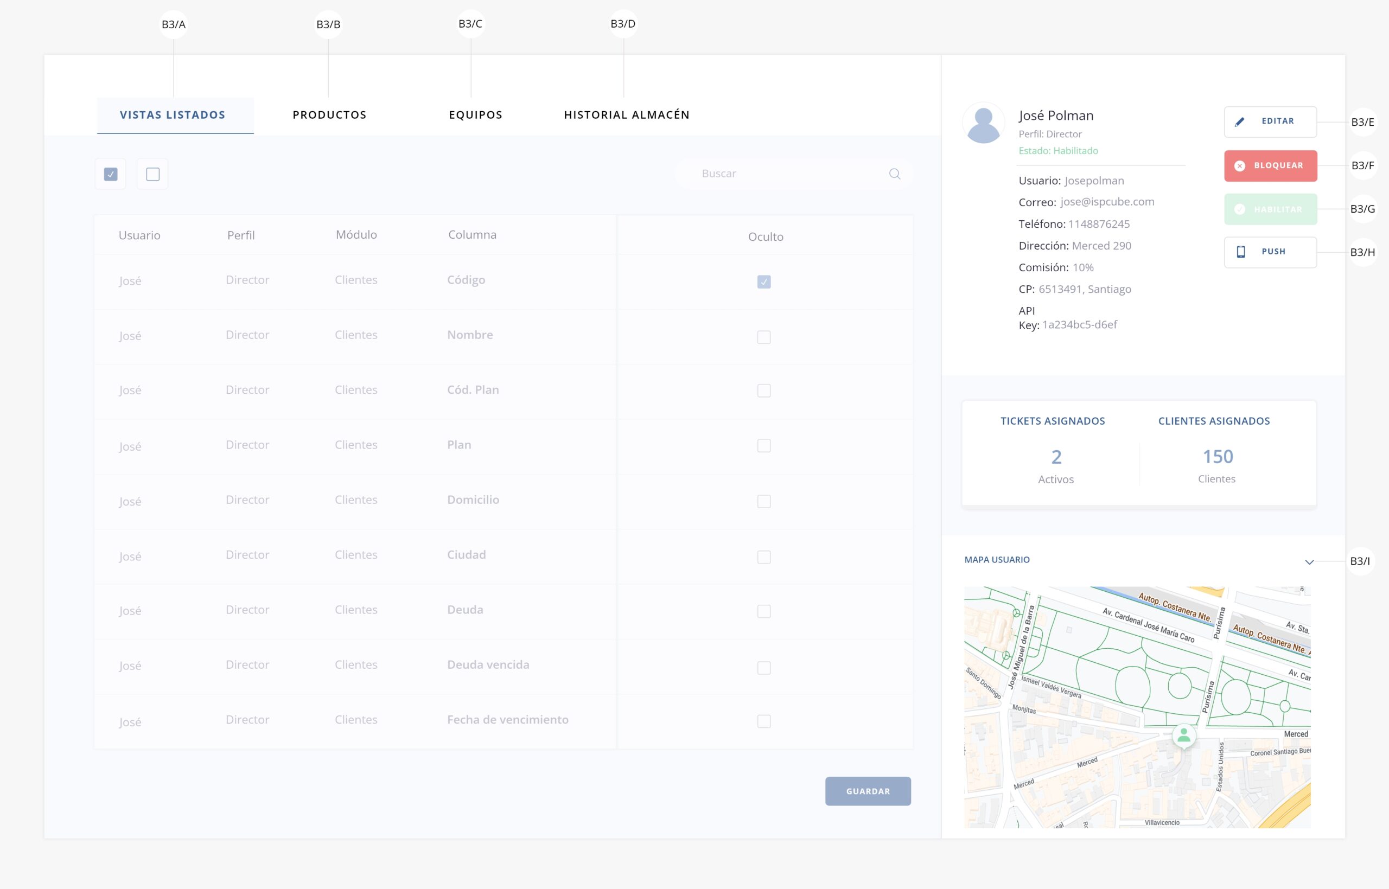Click the X icon on Bloquear
This screenshot has height=889, width=1389.
click(1239, 165)
